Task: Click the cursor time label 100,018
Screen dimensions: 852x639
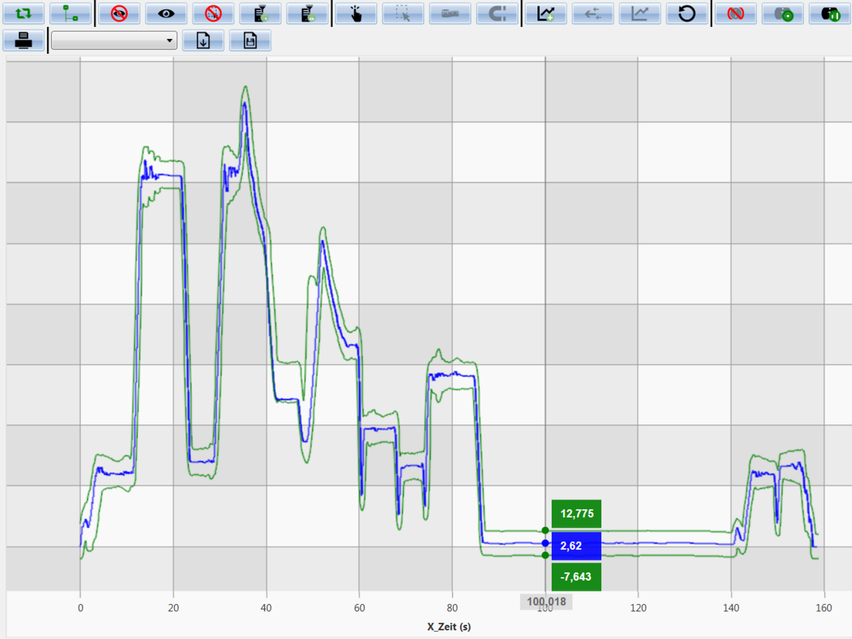Action: [546, 602]
